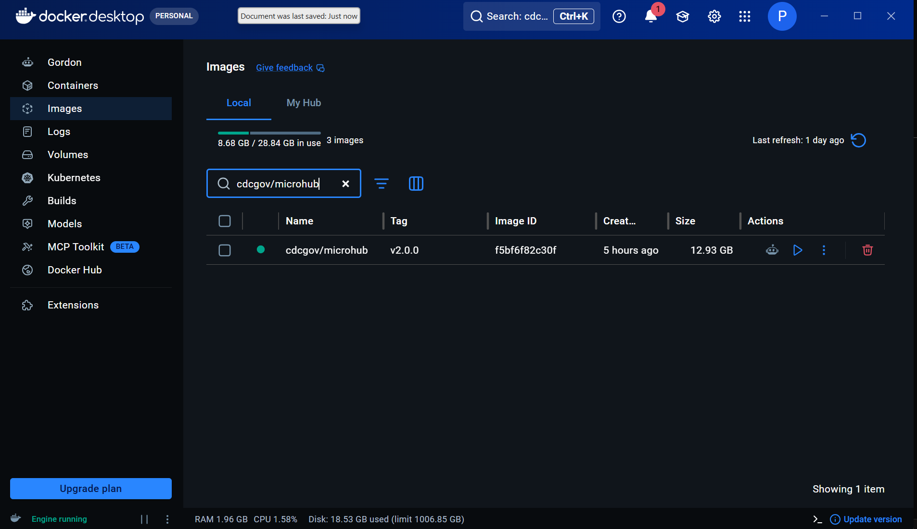
Task: Open Docker Desktop settings gear
Action: 714,16
